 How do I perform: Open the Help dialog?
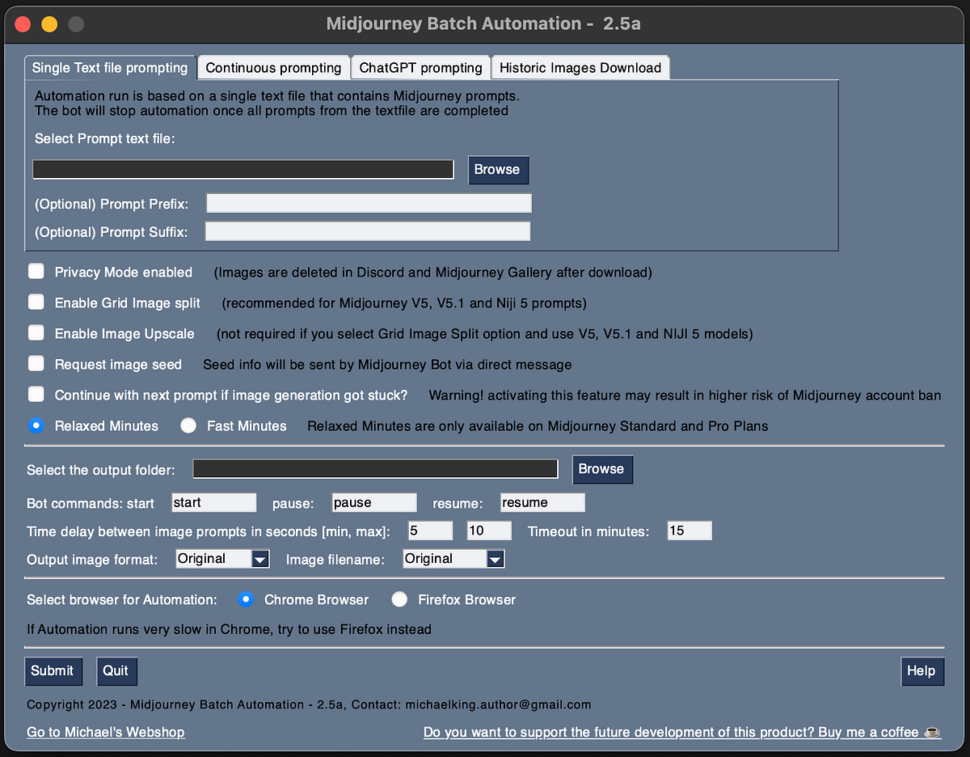pyautogui.click(x=922, y=670)
